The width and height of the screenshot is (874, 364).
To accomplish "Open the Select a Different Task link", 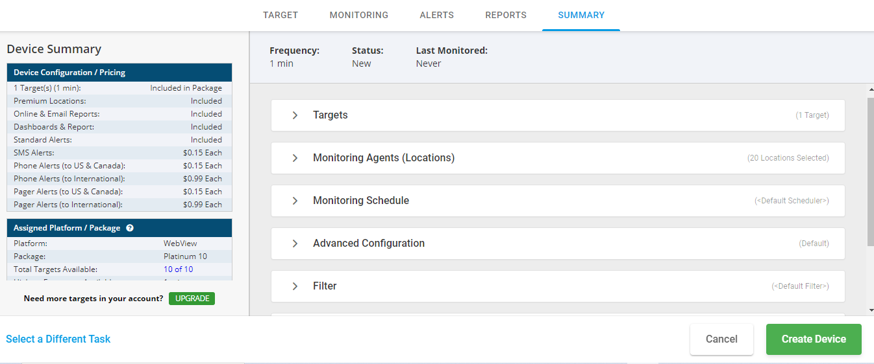I will [58, 339].
